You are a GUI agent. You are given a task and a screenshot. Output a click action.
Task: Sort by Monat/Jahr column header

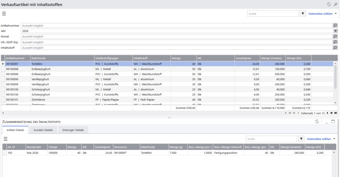[x=36, y=147]
